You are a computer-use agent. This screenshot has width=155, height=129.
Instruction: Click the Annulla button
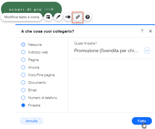32,121
